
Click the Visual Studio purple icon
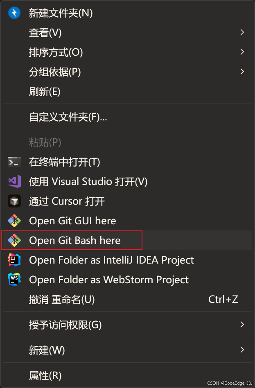tap(14, 181)
